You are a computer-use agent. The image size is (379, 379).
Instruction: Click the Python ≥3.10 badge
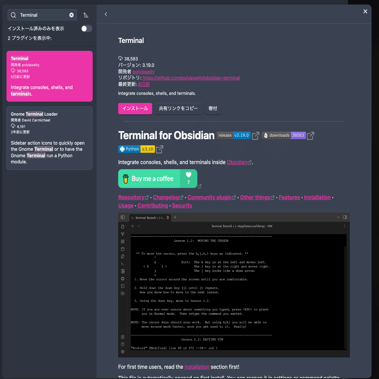pos(136,149)
